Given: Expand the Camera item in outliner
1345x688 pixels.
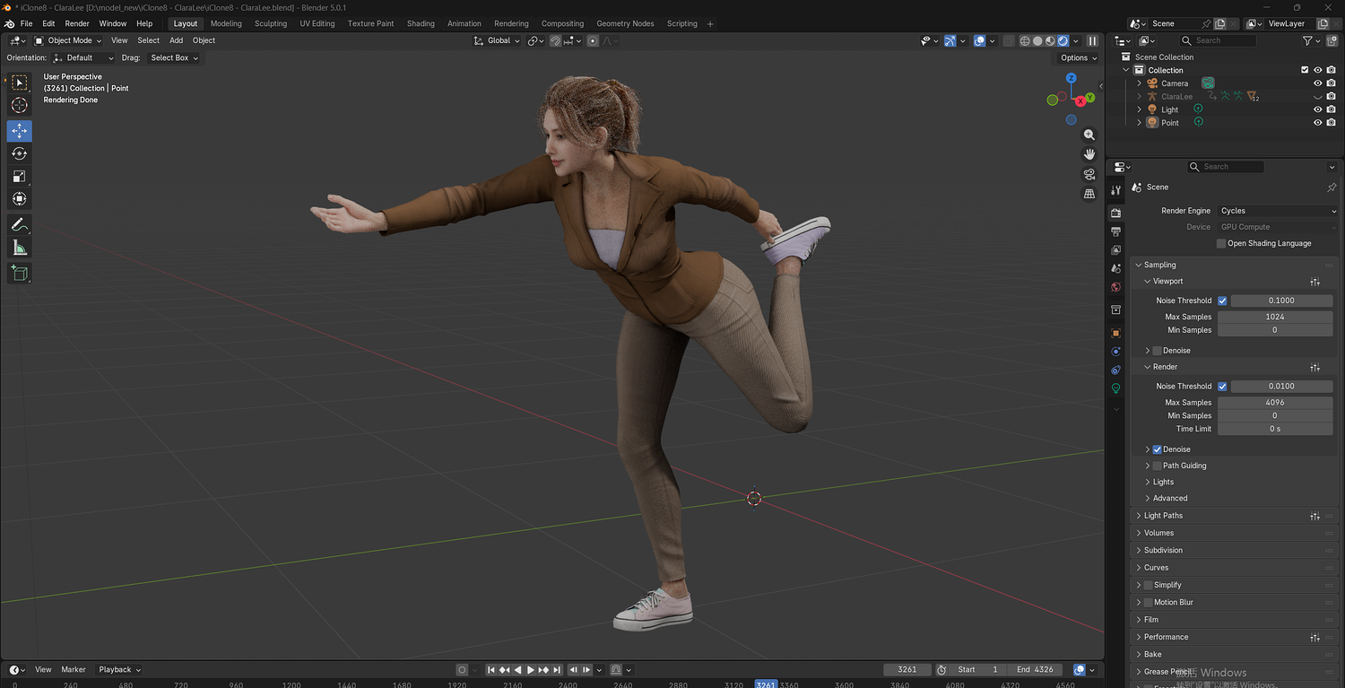Looking at the screenshot, I should coord(1140,83).
